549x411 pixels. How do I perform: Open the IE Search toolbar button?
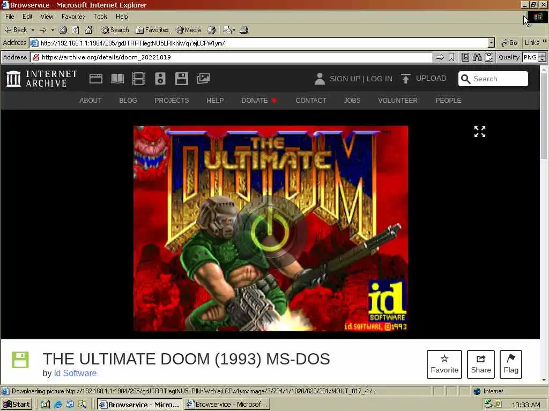point(115,30)
